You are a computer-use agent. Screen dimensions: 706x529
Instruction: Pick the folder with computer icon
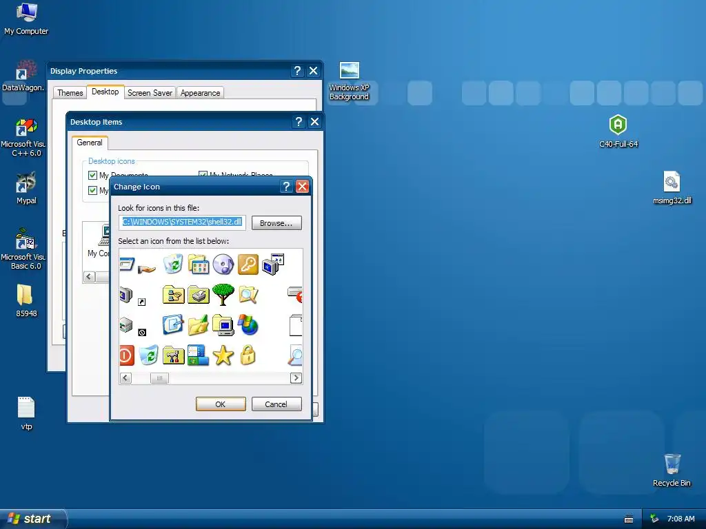point(223,325)
